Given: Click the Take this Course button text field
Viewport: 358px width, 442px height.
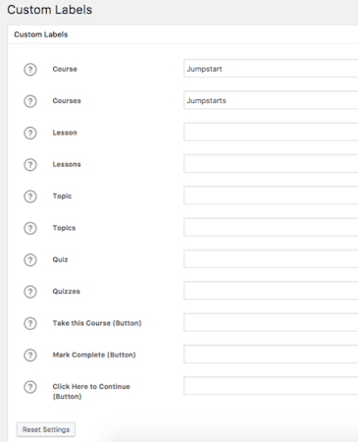Looking at the screenshot, I should pos(271,322).
